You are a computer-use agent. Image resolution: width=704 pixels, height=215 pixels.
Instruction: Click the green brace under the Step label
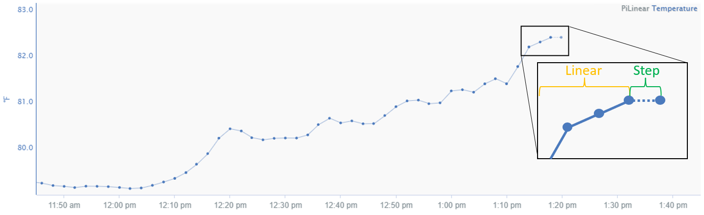coord(645,88)
